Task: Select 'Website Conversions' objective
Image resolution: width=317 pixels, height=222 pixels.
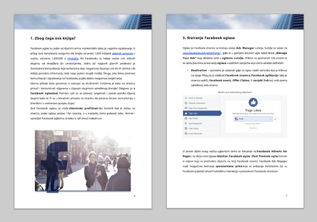Action: coord(201,103)
